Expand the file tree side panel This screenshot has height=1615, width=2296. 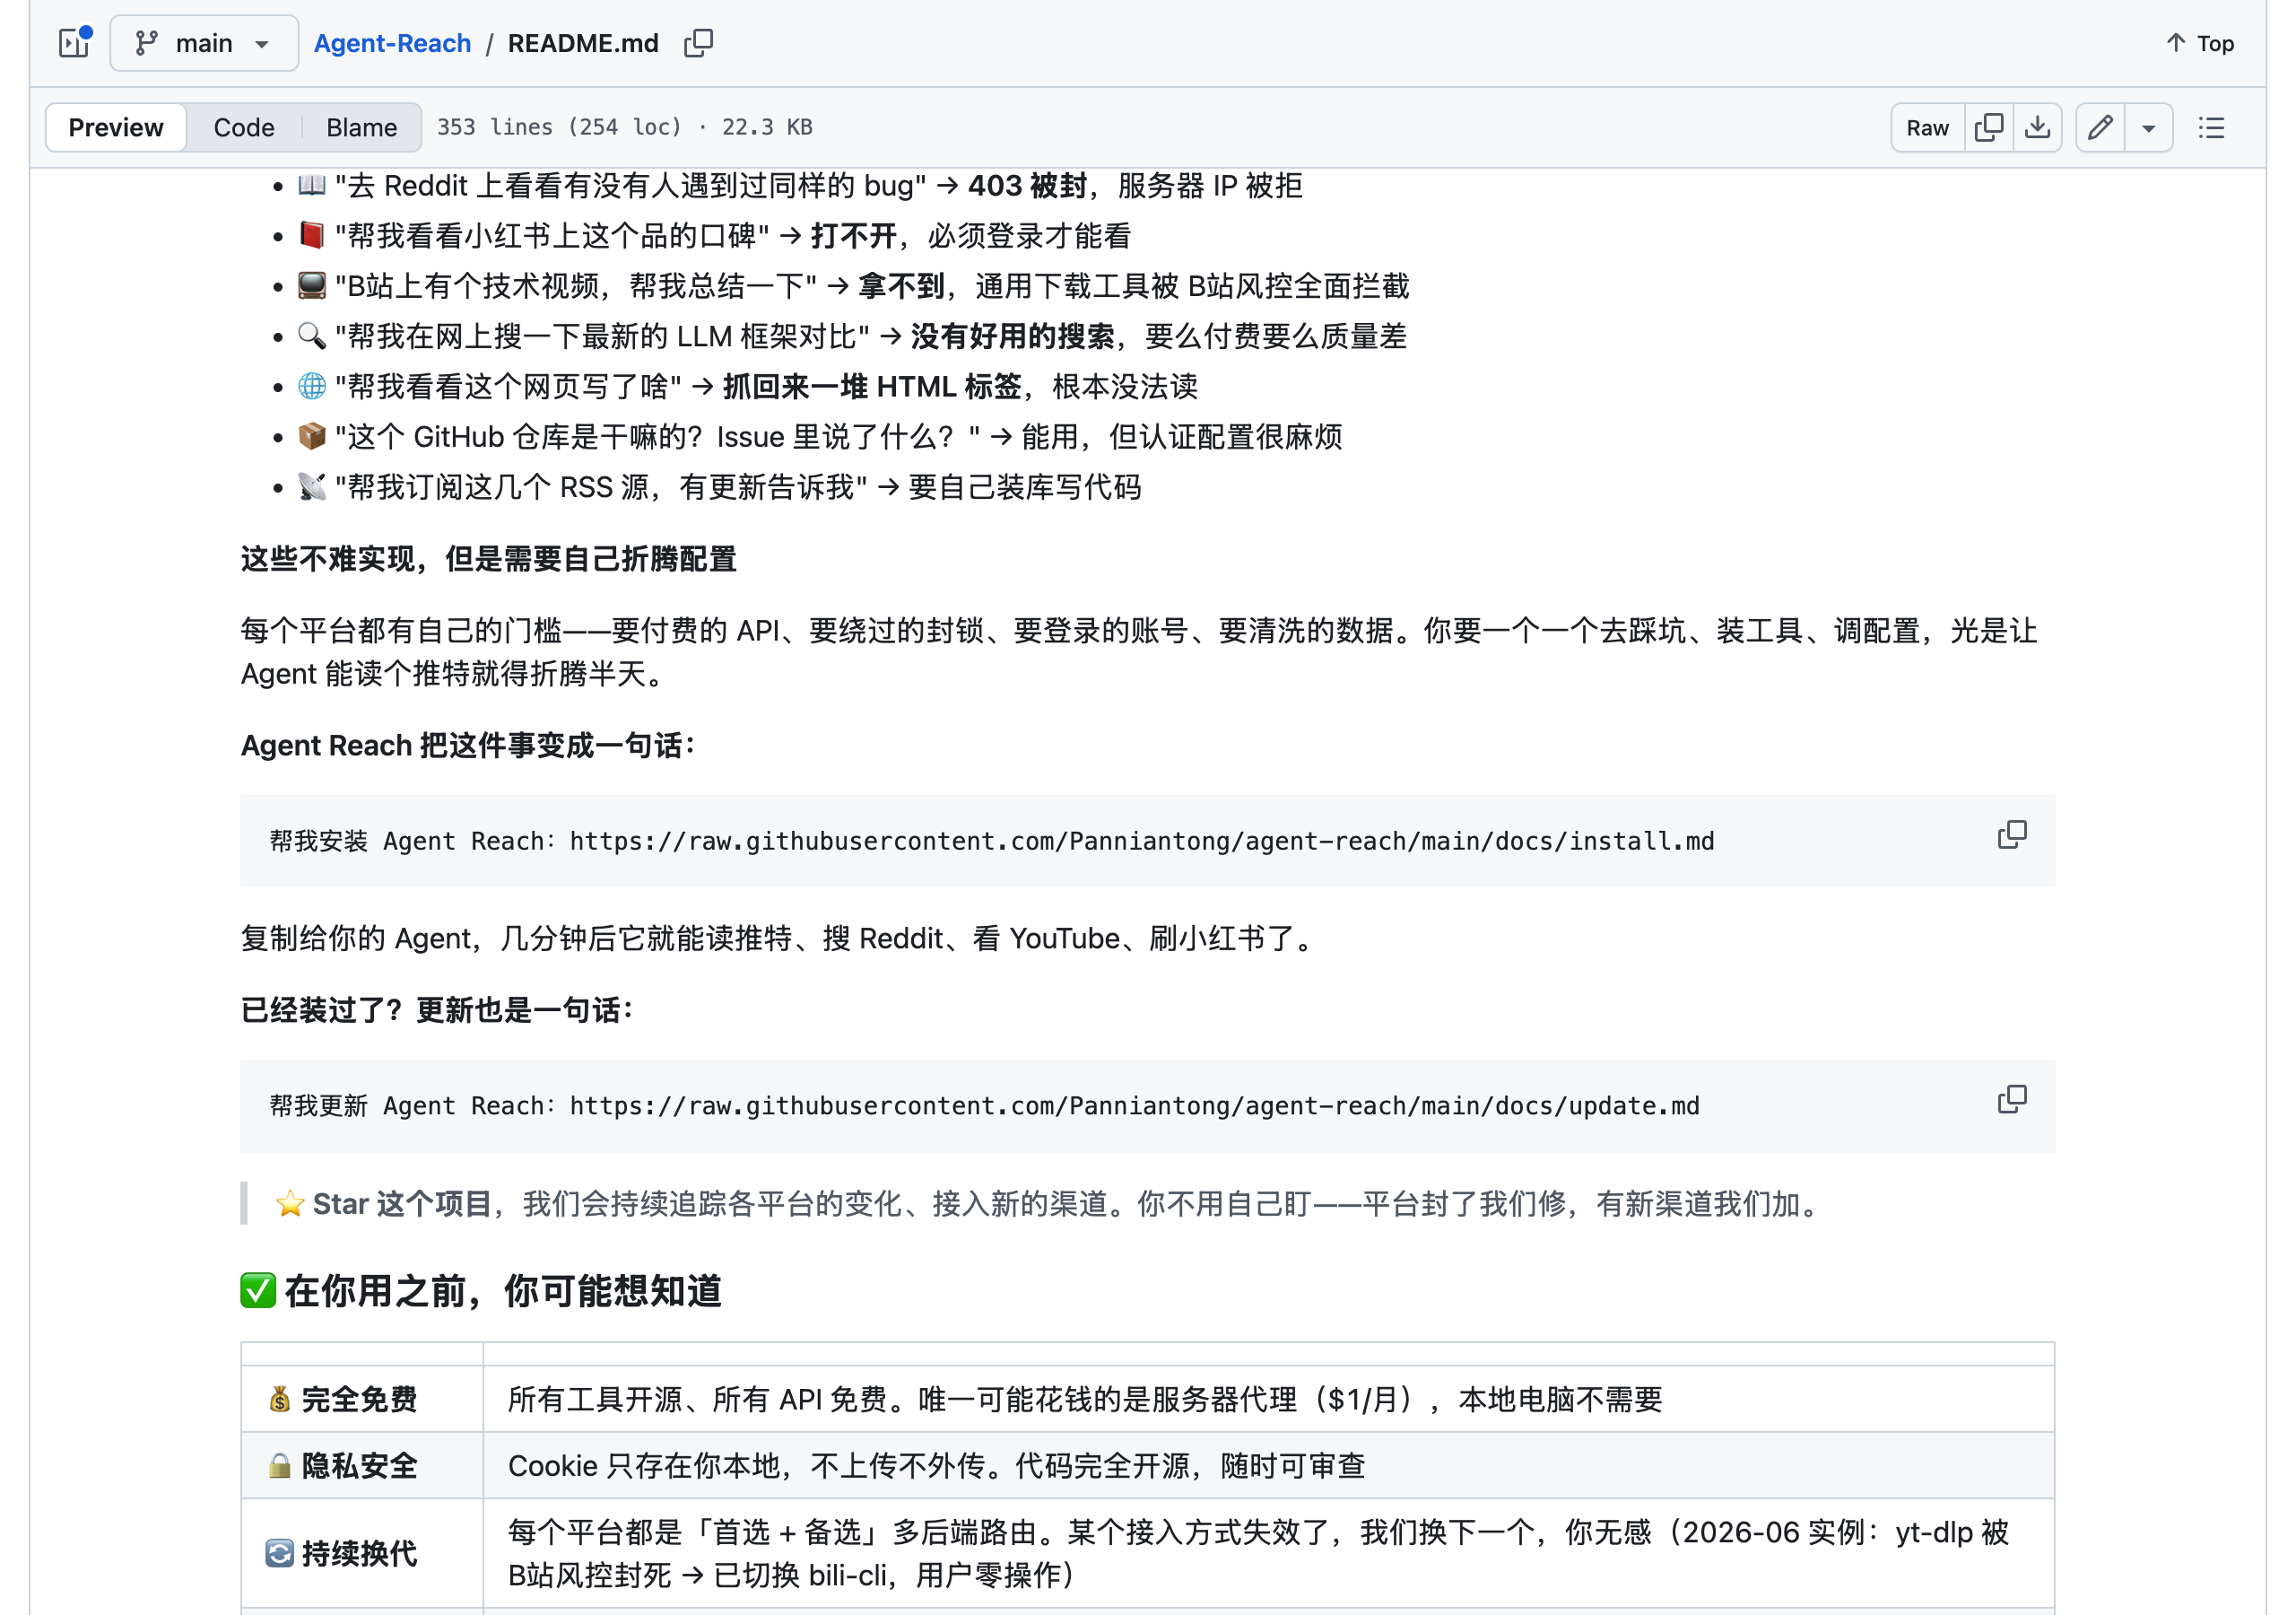point(74,43)
